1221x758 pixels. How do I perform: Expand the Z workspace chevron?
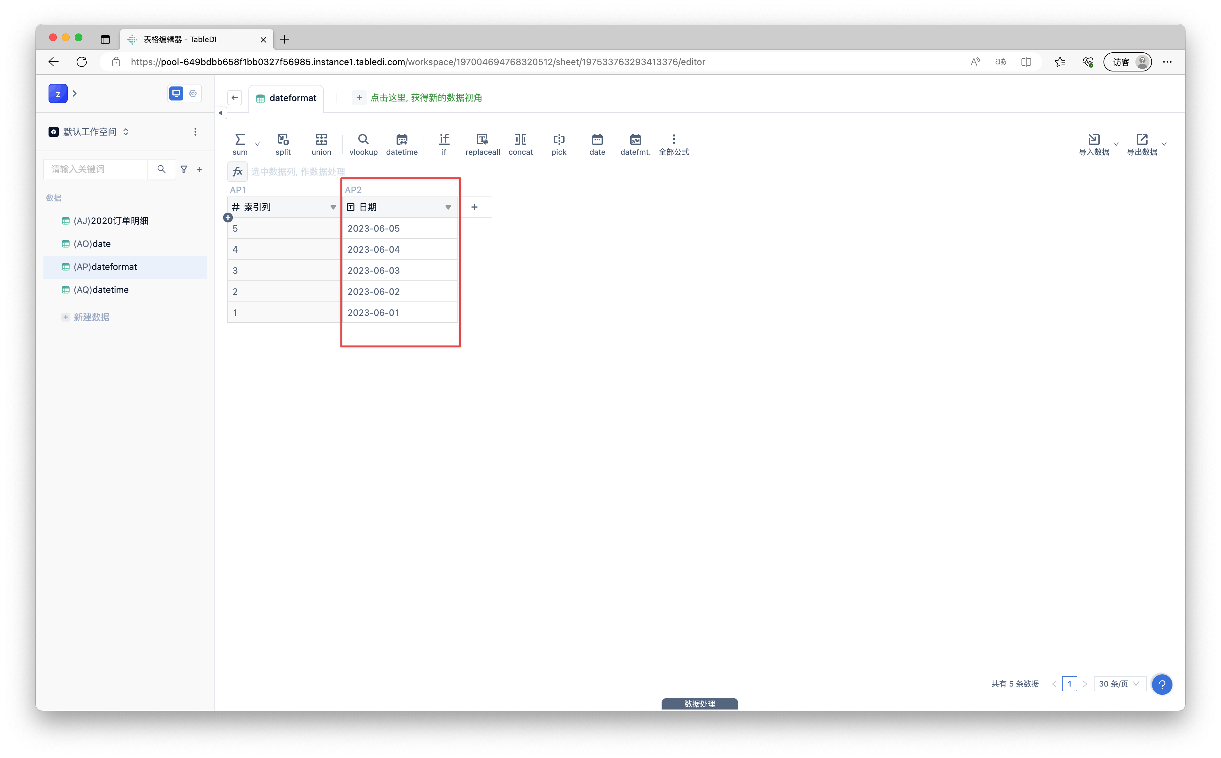pos(74,94)
